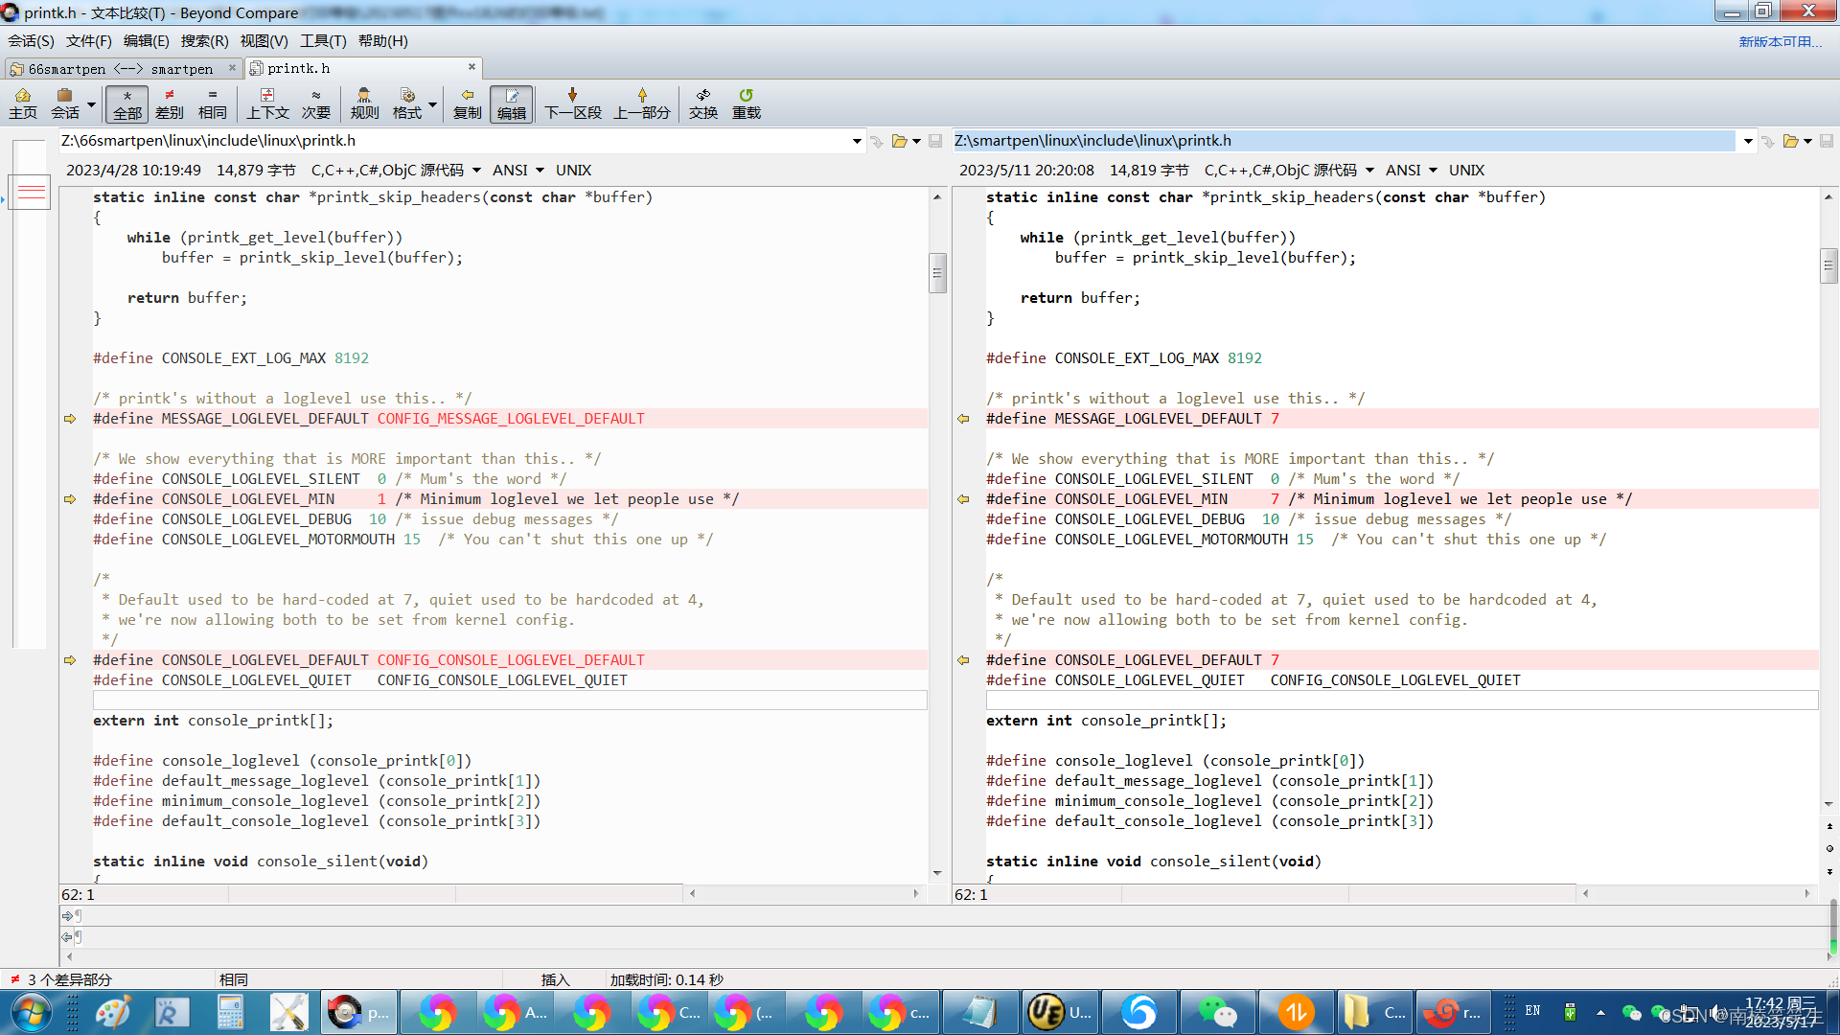Toggle Same (相同) view filter
Image resolution: width=1840 pixels, height=1035 pixels.
pos(212,103)
